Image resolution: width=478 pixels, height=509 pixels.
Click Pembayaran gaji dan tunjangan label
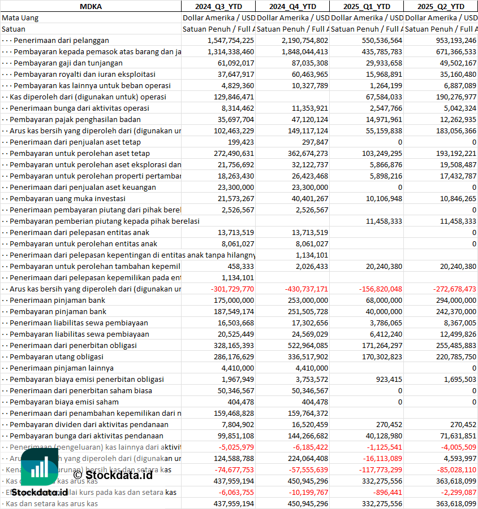[x=68, y=63]
